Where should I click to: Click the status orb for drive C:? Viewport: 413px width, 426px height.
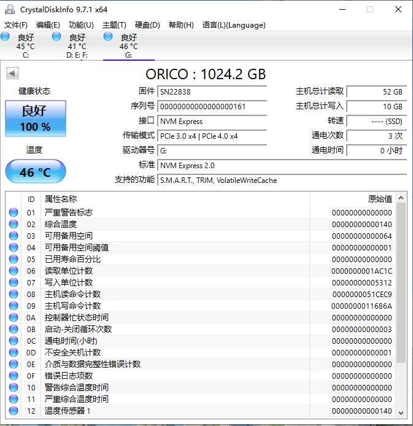coord(5,37)
